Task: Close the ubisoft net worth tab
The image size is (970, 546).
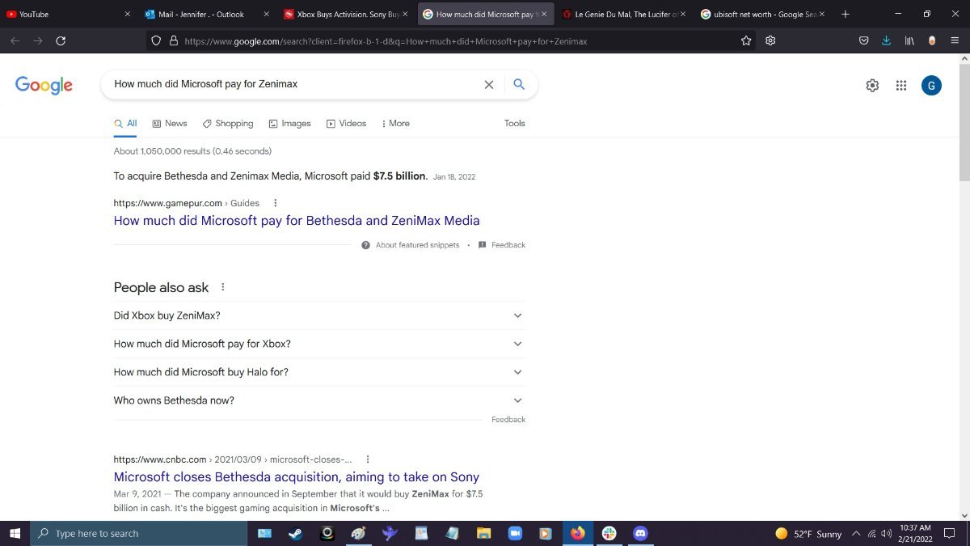Action: point(822,14)
